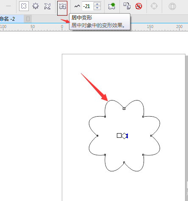188x201 pixels.
Task: Click the document tab named 命名 -2
Action: coord(11,19)
